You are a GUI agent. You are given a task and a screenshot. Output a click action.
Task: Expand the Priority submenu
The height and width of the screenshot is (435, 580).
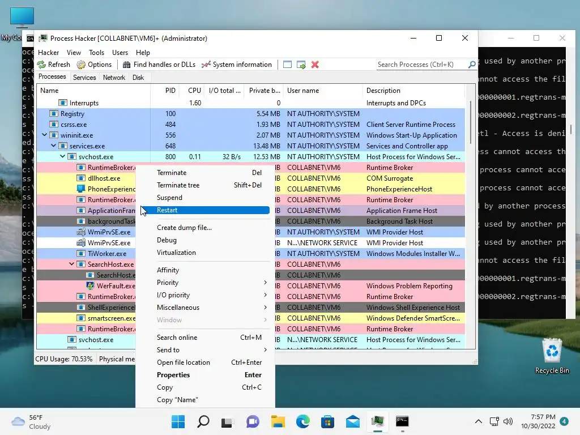[205, 283]
